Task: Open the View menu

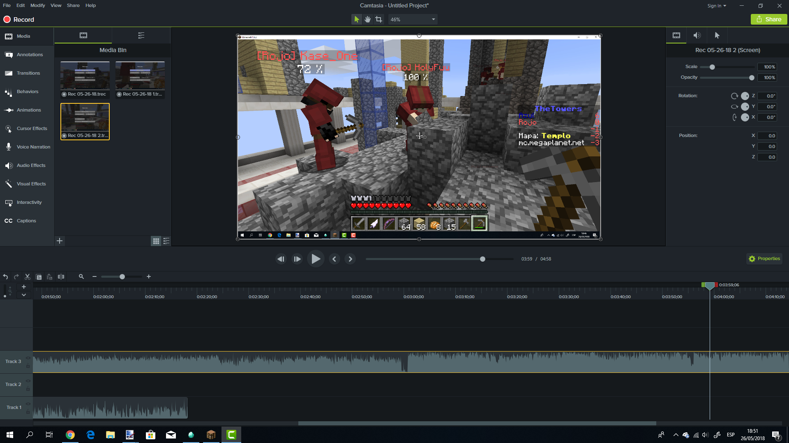Action: pyautogui.click(x=56, y=5)
